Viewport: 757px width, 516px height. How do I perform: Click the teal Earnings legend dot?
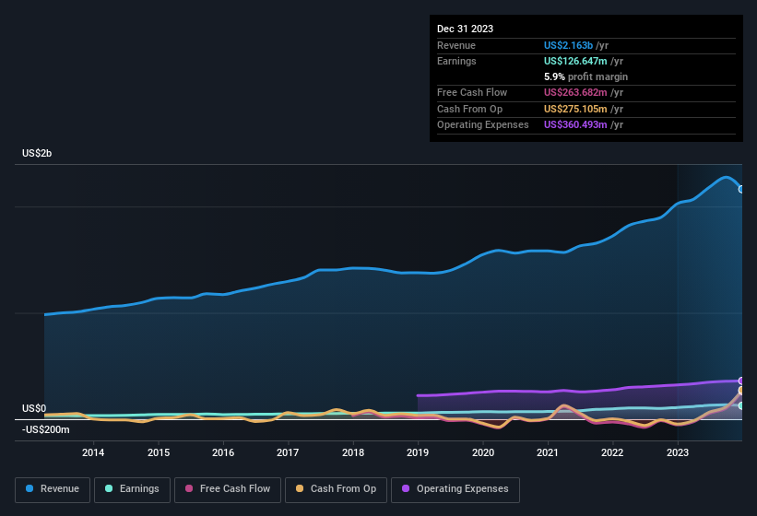(x=110, y=489)
